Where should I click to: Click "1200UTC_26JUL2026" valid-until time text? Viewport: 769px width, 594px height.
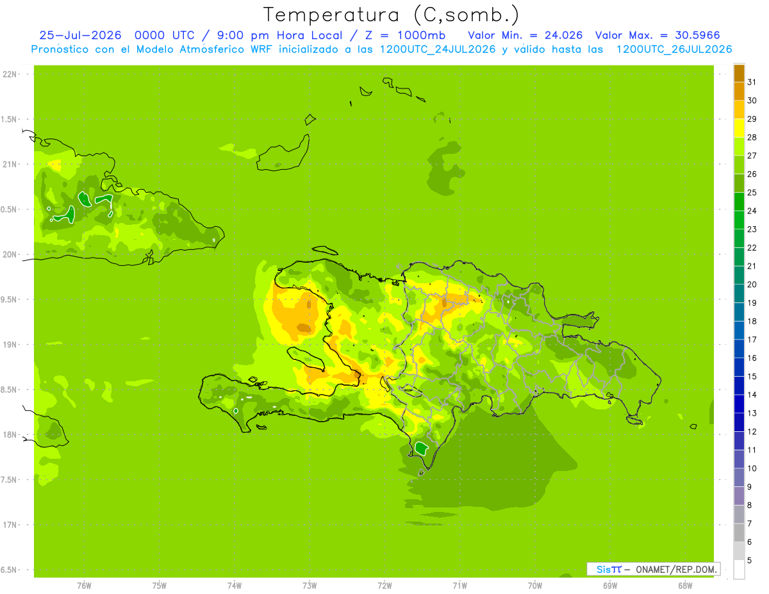(x=674, y=49)
